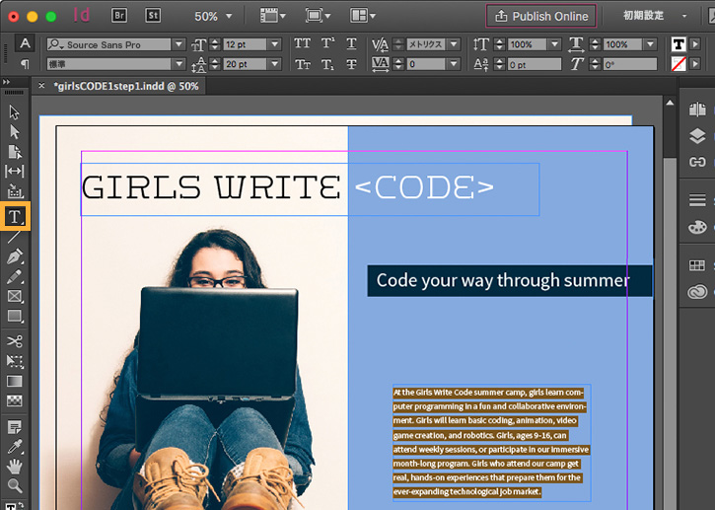The image size is (715, 510).
Task: Click the text stroke None swatch
Action: click(x=679, y=64)
